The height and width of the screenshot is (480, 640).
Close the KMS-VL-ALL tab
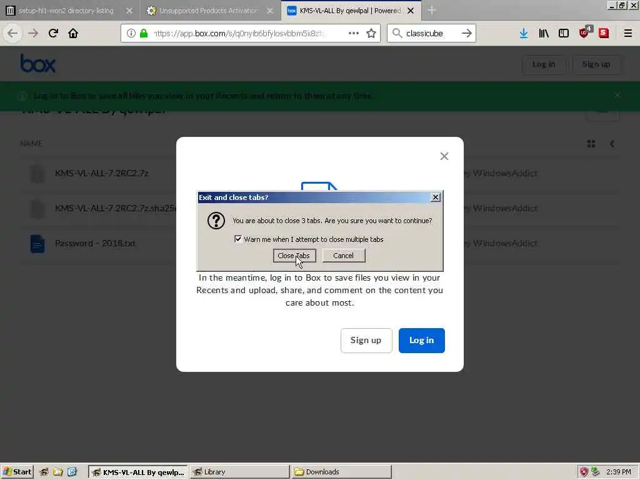pos(411,11)
